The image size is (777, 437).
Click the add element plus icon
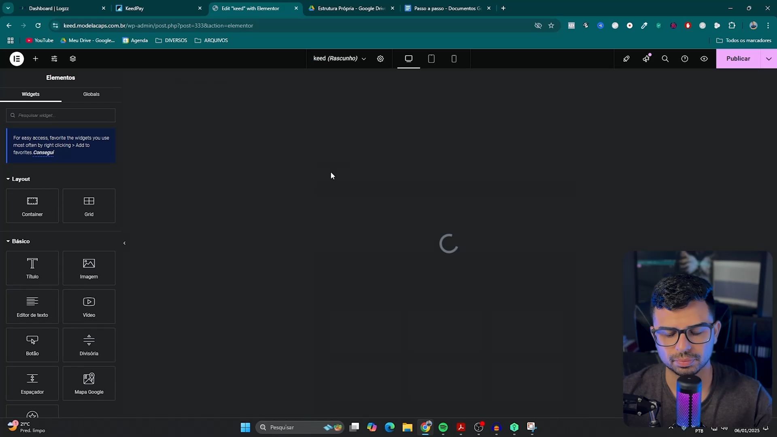pyautogui.click(x=36, y=59)
